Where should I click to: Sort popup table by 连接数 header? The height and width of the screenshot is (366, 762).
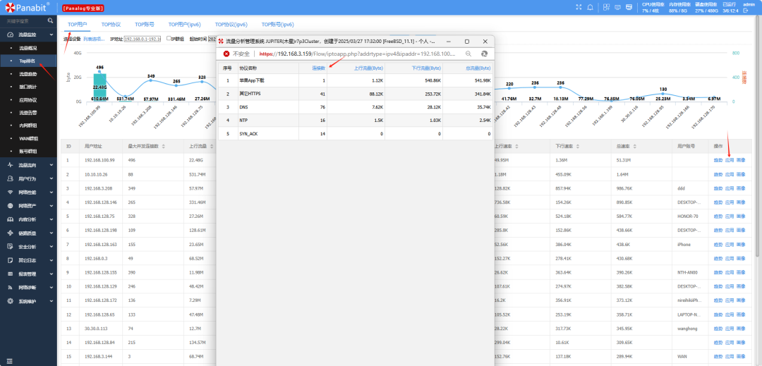point(318,68)
